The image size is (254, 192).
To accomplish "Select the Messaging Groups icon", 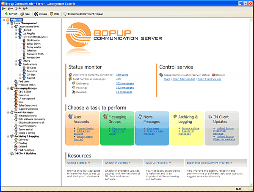I will tap(12, 88).
